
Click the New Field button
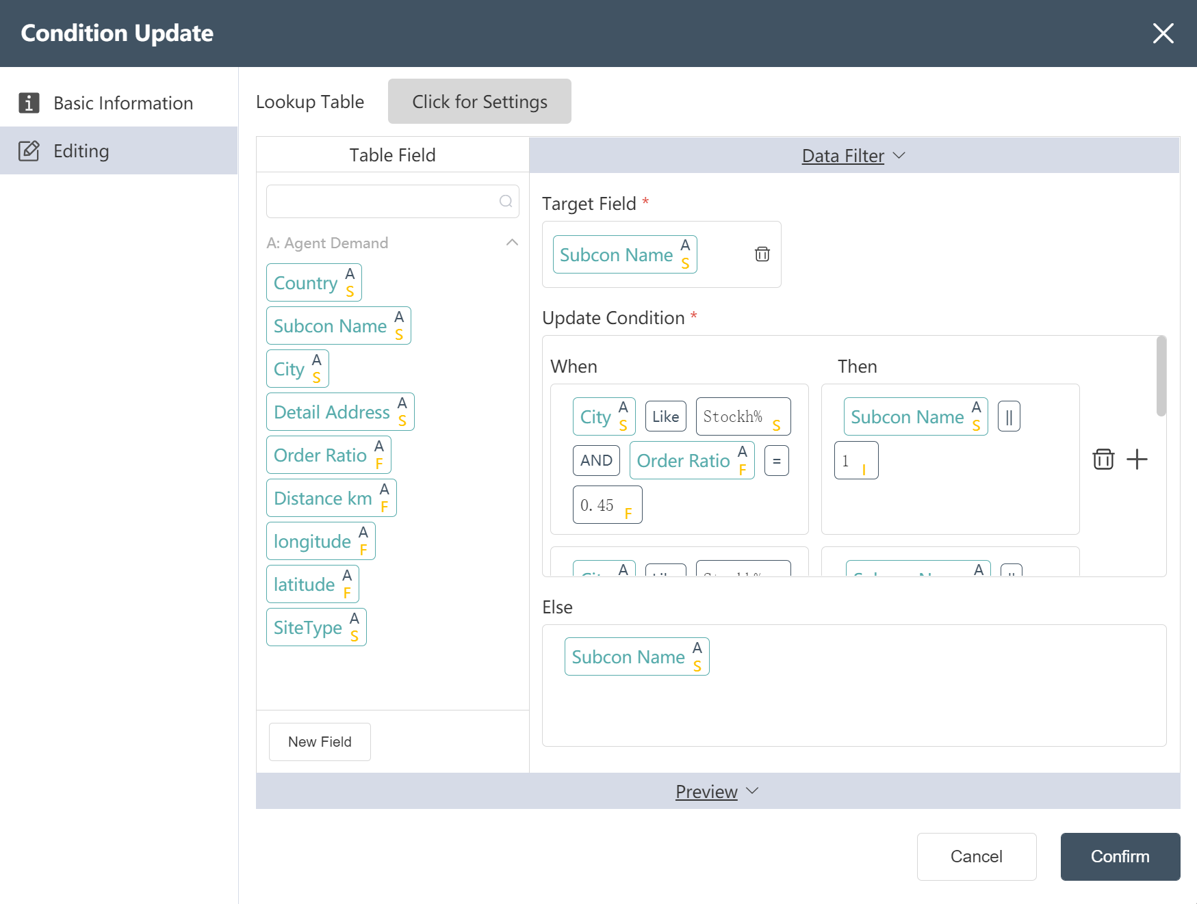click(x=320, y=742)
